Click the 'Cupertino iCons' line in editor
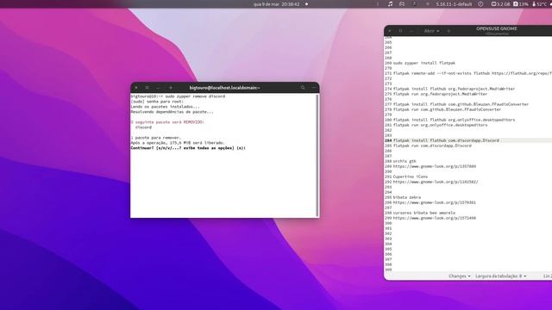 click(x=411, y=177)
